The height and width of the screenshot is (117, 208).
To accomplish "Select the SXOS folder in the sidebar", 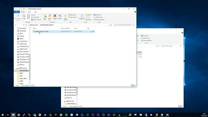I will tap(20, 76).
